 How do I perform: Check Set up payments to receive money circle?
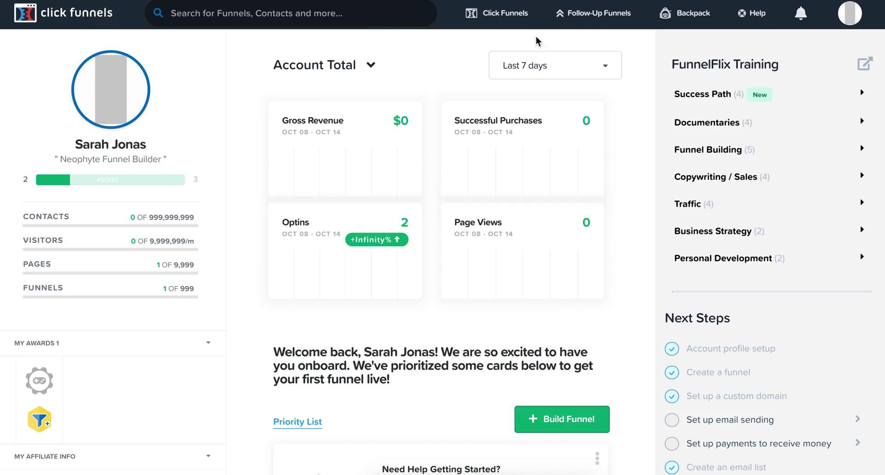pos(672,444)
